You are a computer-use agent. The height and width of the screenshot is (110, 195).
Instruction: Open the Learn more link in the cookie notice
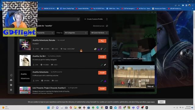[x=151, y=102]
